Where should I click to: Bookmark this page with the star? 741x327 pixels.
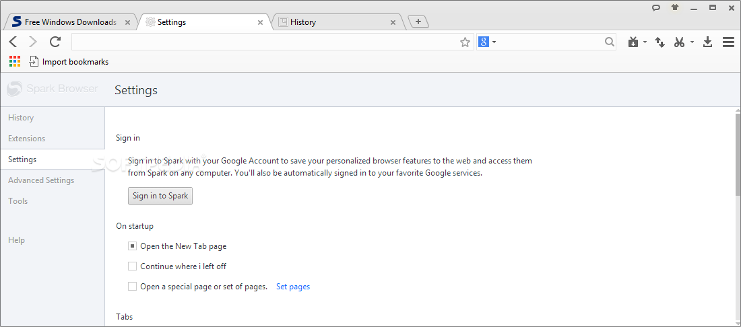pos(465,42)
